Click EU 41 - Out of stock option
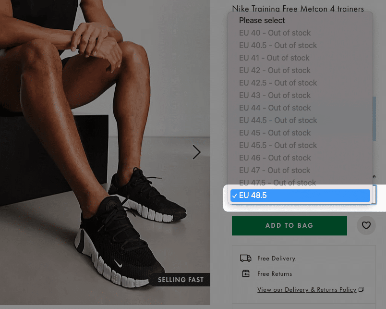The width and height of the screenshot is (386, 309). [x=300, y=58]
